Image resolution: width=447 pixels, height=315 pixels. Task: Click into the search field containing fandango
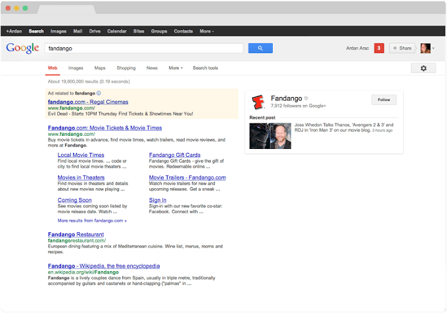click(x=143, y=49)
